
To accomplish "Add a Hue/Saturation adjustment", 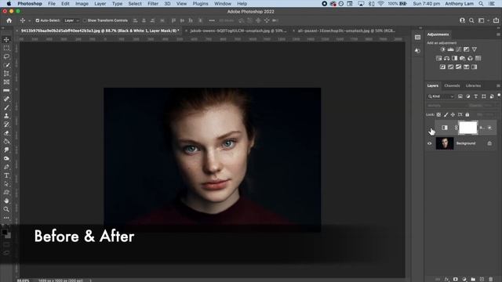I will [x=438, y=58].
